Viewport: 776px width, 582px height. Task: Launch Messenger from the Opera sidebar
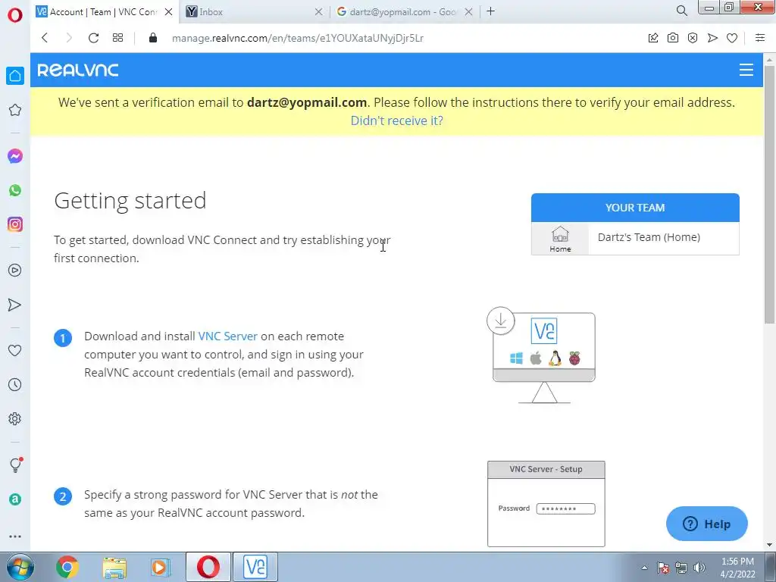(x=15, y=156)
